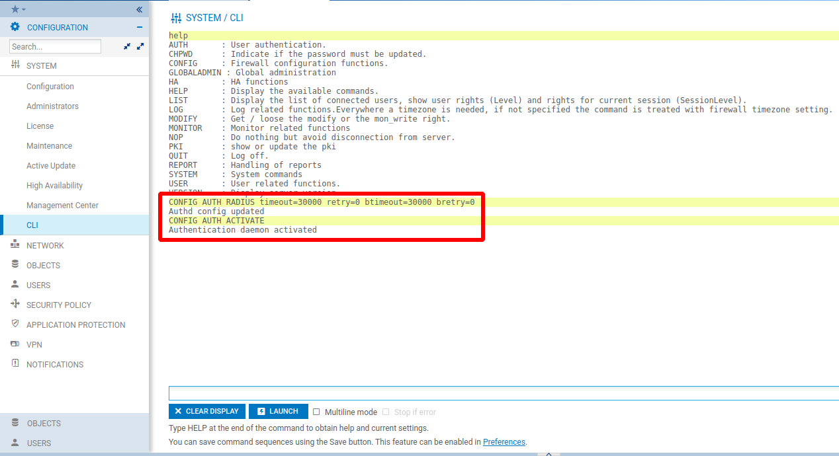Screen dimensions: 839x456
Task: Collapse the sidebar with double-chevron icon
Action: coord(139,9)
